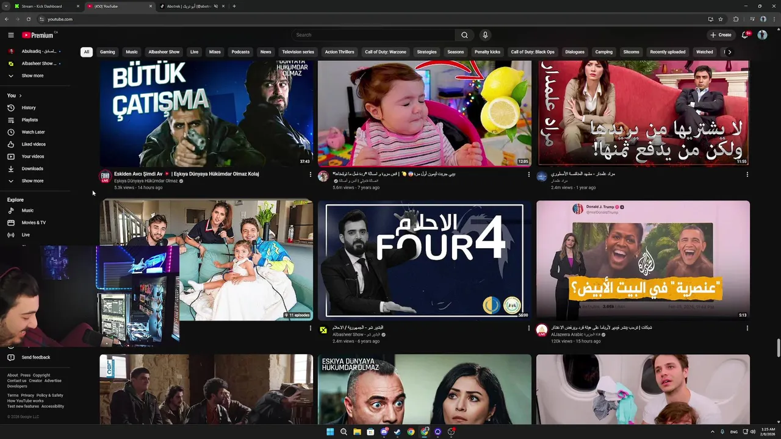The image size is (781, 439).
Task: Open the browser extensions puzzle icon
Action: point(736,19)
